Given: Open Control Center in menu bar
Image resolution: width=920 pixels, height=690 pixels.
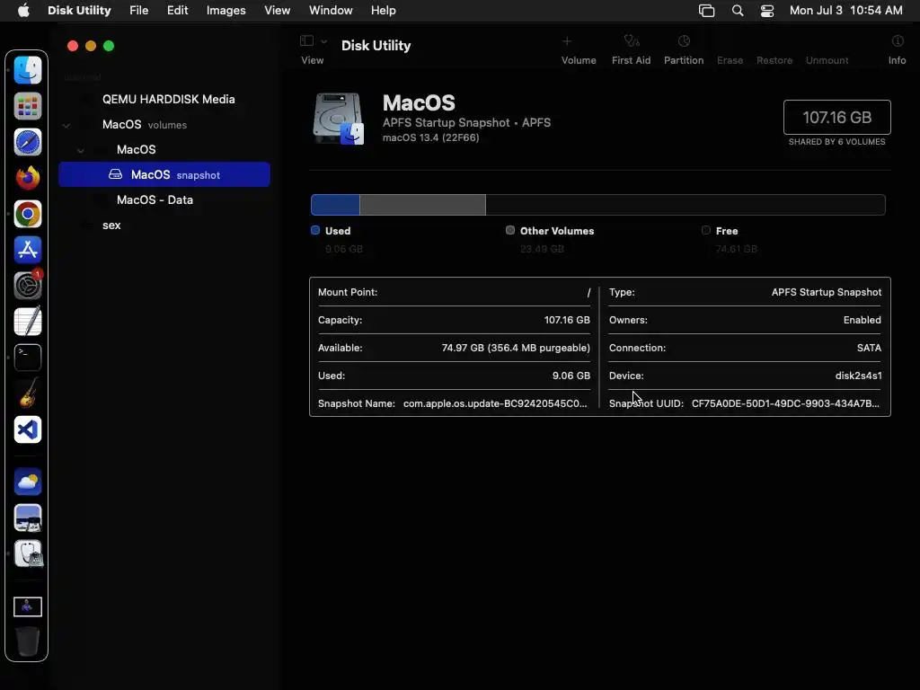Looking at the screenshot, I should (x=767, y=11).
